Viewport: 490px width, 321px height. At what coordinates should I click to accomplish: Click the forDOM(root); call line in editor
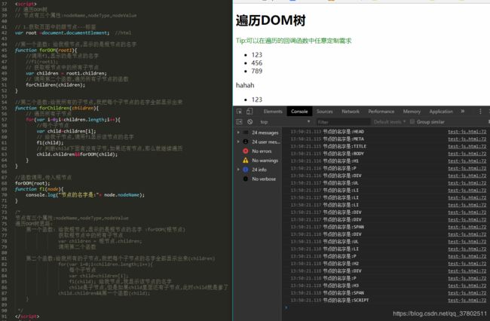click(32, 183)
